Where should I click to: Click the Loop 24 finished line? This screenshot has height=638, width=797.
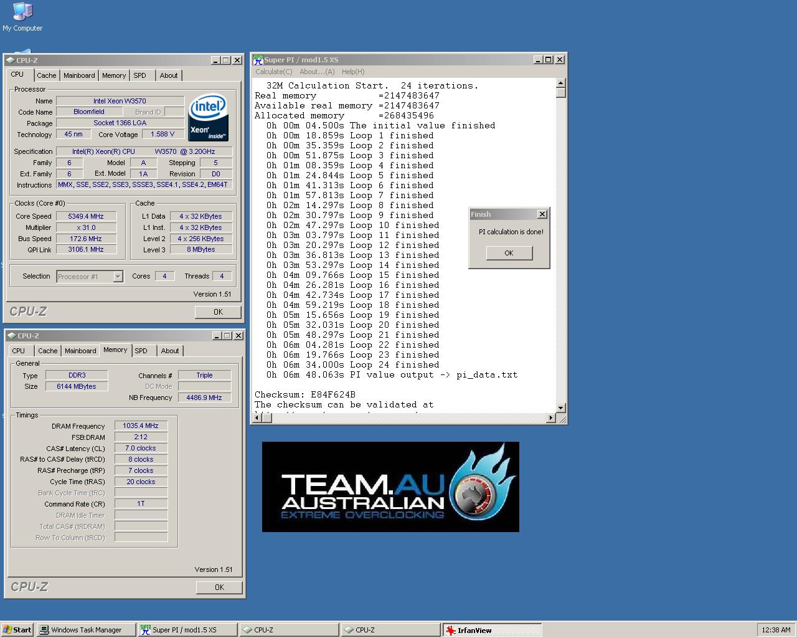(x=353, y=365)
